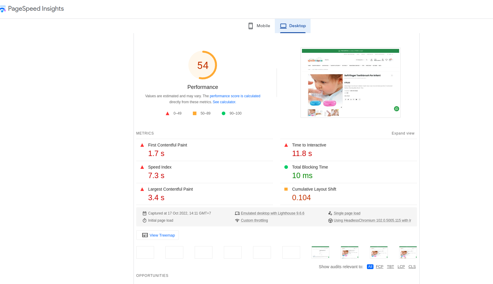493x284 pixels.
Task: Expand Emulated desktop with Lighthouse details
Action: (272, 213)
